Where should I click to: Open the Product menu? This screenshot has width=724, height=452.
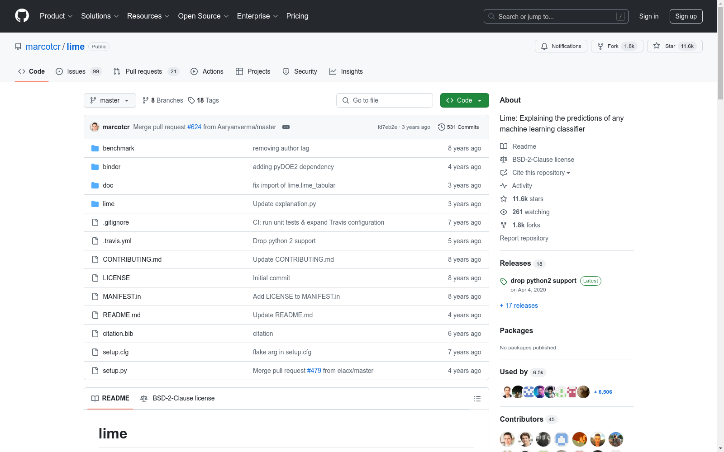coord(56,16)
